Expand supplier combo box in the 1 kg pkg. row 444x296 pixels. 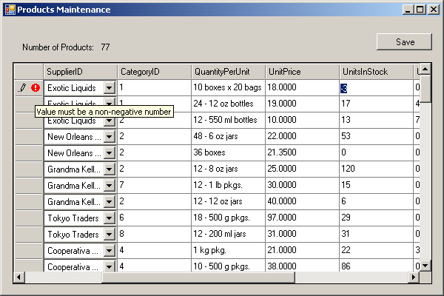[110, 250]
